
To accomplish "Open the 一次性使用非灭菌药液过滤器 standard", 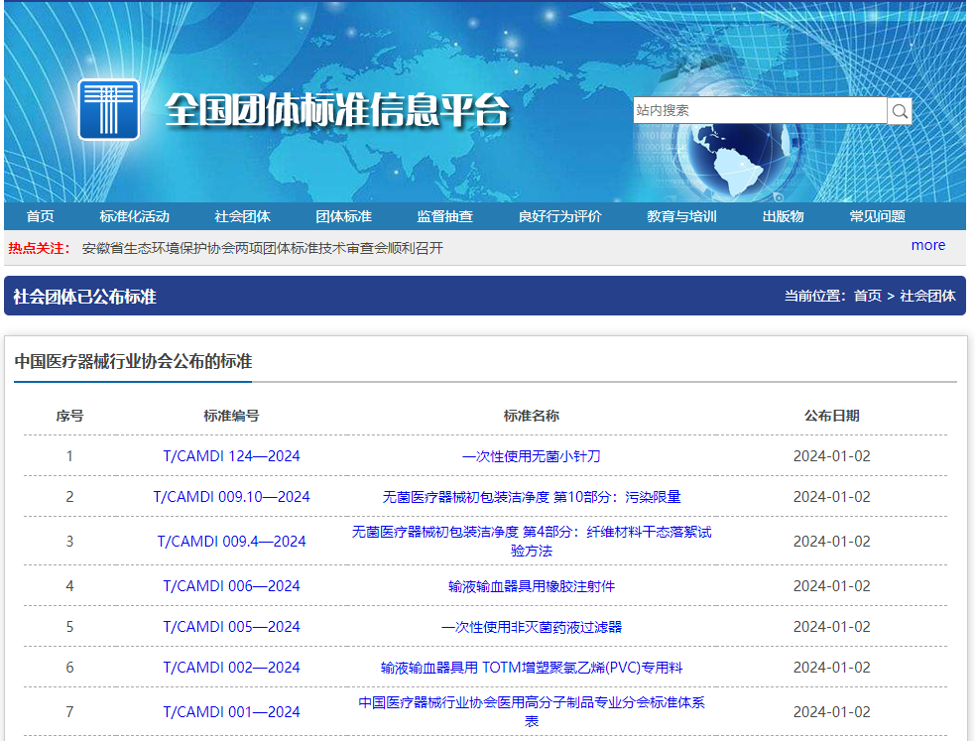I will click(x=532, y=626).
